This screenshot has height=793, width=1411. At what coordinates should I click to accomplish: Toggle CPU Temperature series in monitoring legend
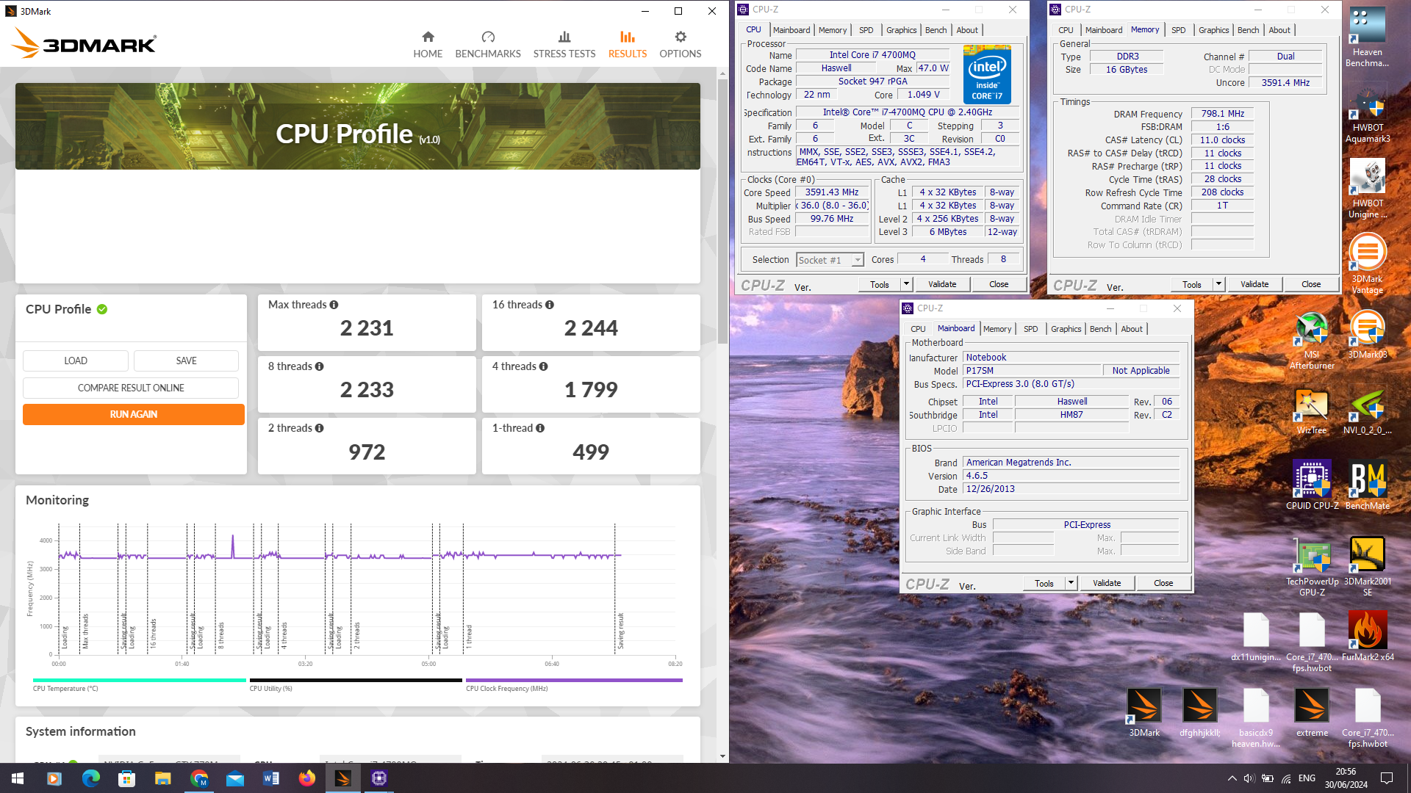pos(140,684)
